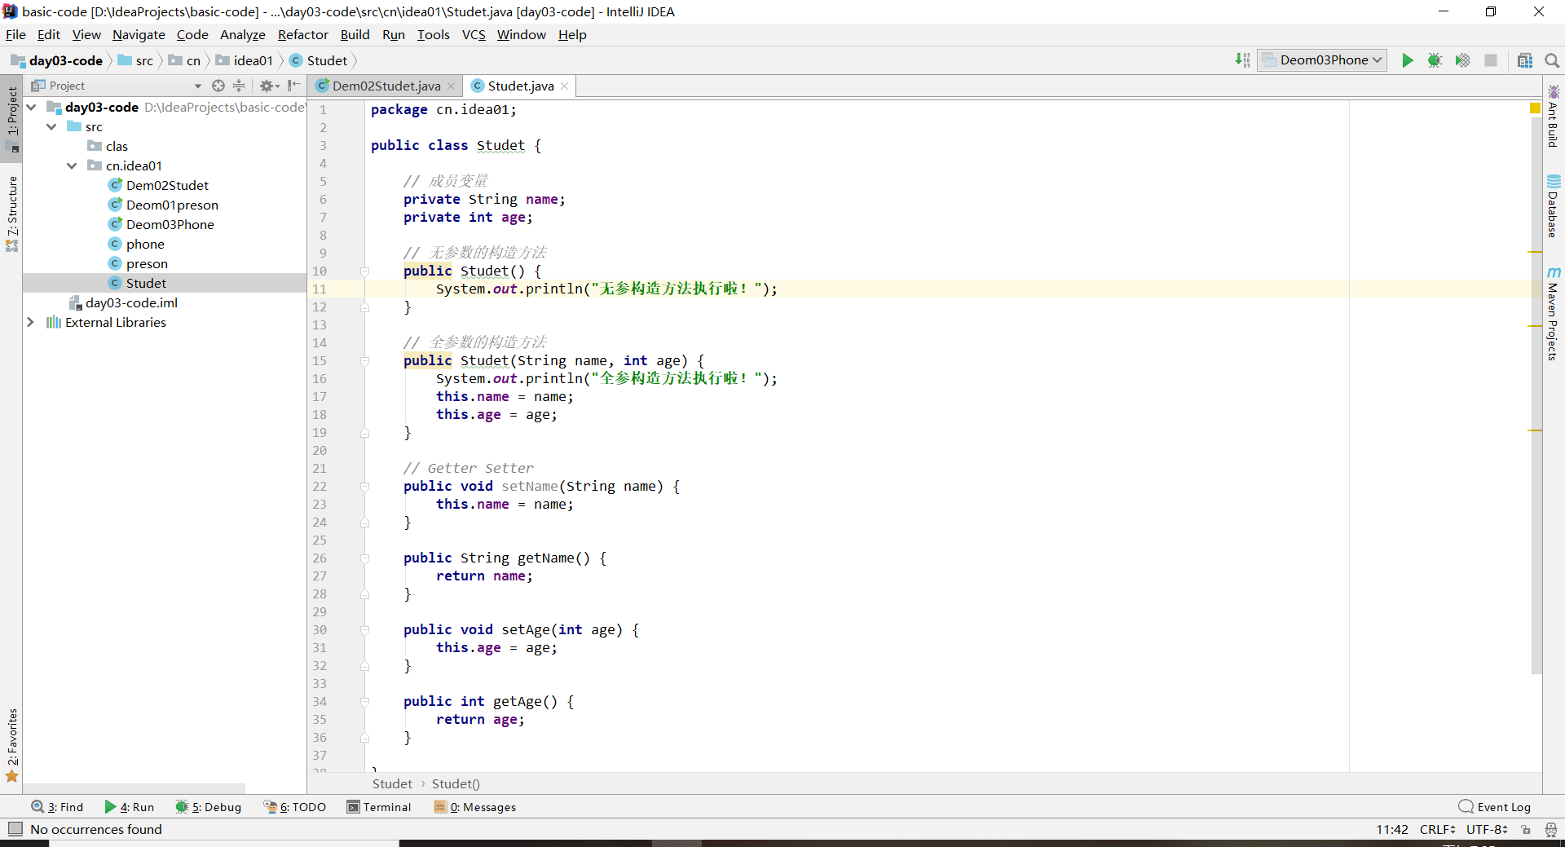The height and width of the screenshot is (847, 1565).
Task: Fold the no-arg constructor at line 10
Action: (x=365, y=271)
